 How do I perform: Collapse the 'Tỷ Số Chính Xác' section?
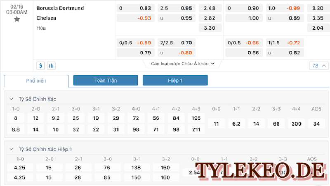(x=12, y=99)
